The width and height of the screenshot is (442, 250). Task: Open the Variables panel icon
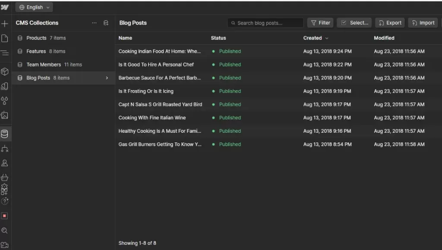[x=4, y=86]
